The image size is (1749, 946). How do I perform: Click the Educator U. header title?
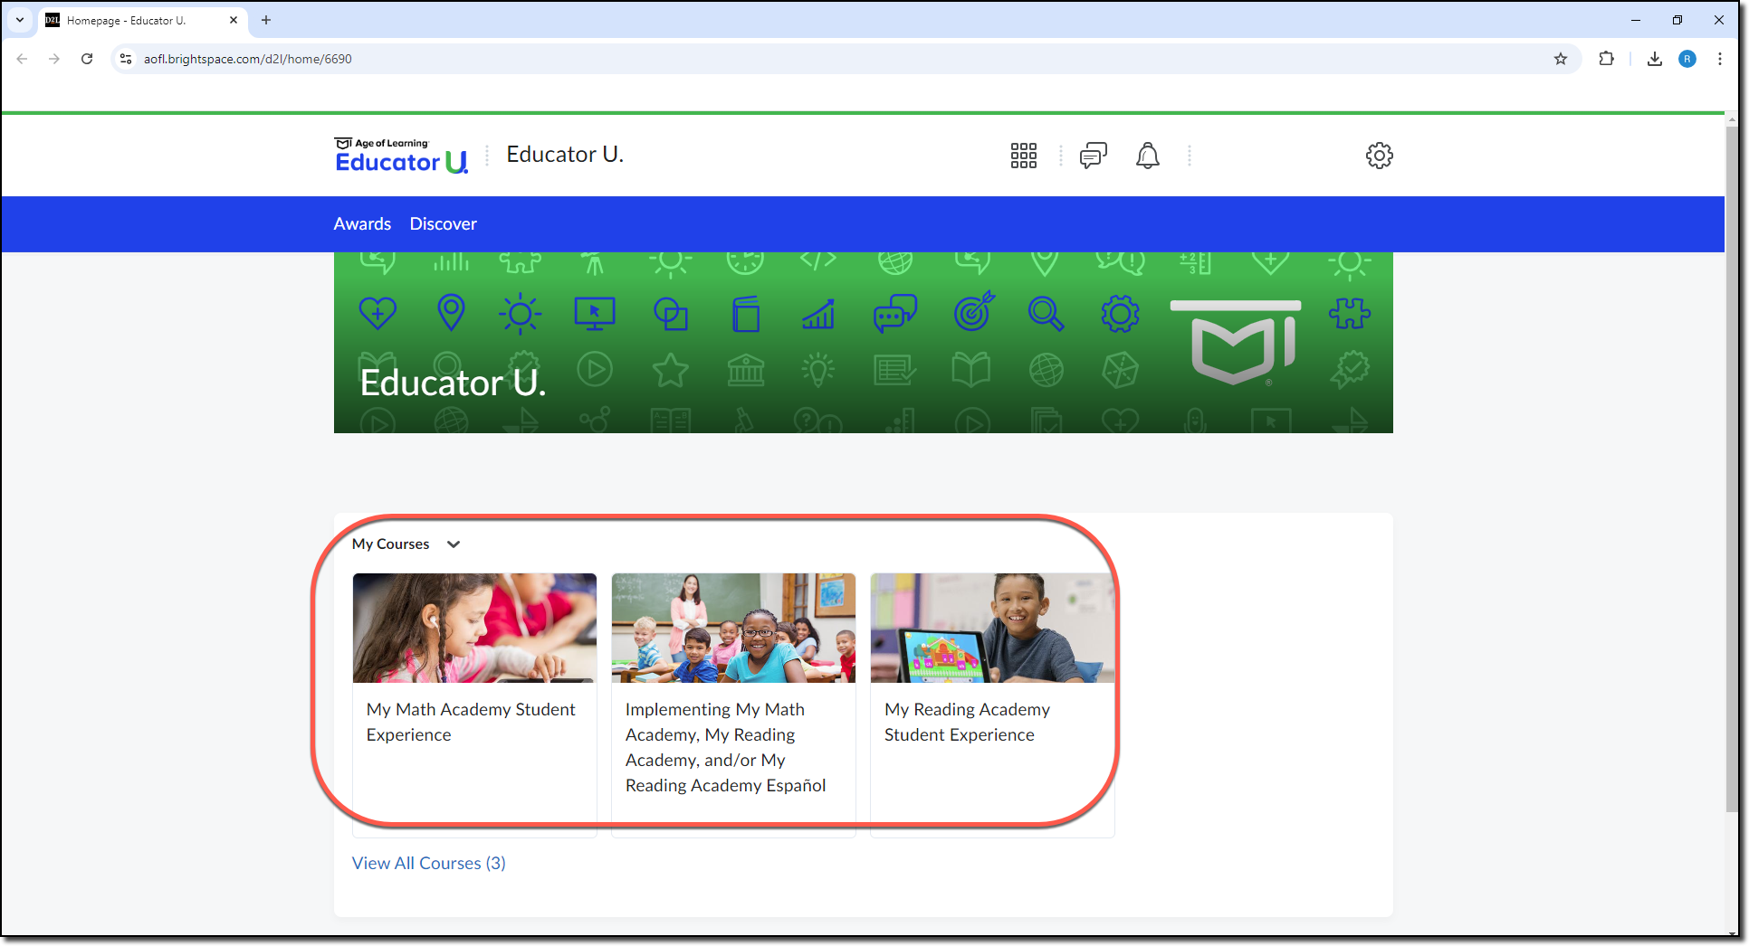coord(565,155)
